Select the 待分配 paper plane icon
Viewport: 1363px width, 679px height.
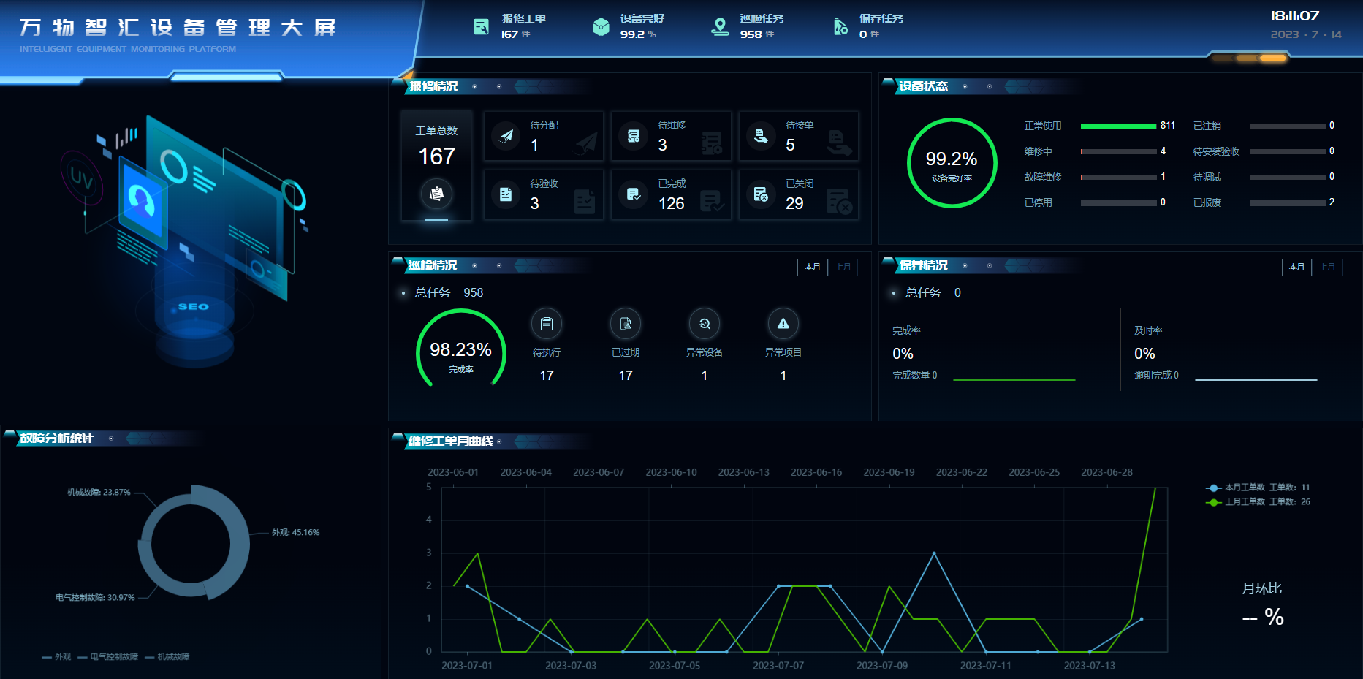click(x=506, y=136)
